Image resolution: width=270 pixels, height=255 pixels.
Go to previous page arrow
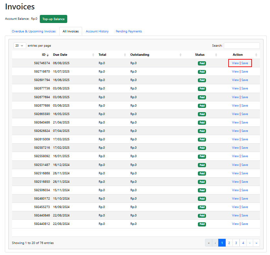[x=215, y=243]
